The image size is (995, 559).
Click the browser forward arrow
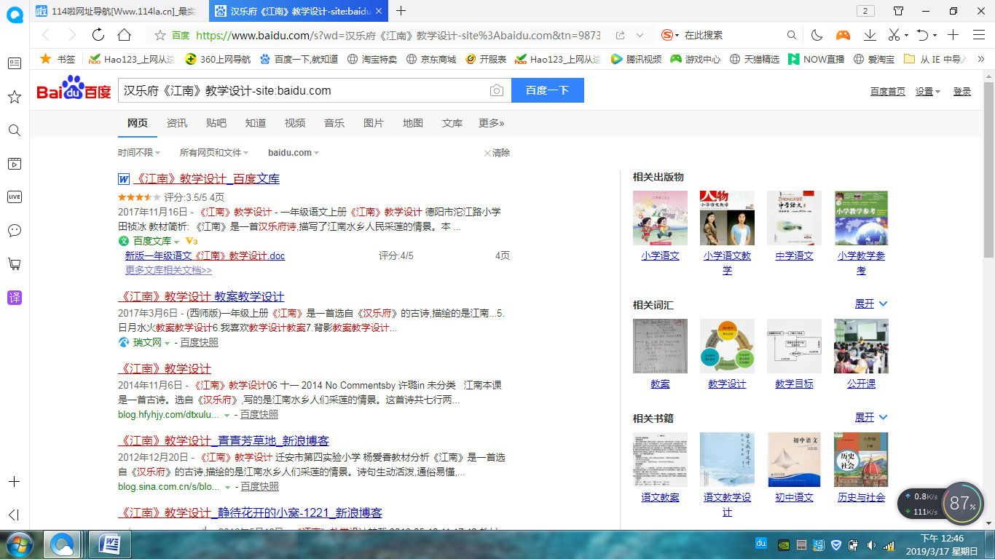click(x=71, y=35)
